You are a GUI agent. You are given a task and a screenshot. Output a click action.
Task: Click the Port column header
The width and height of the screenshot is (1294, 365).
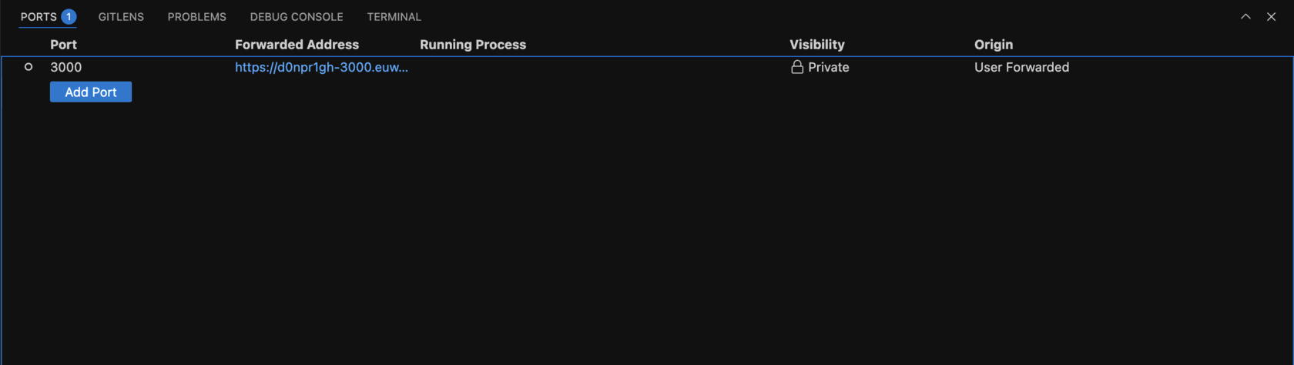63,45
